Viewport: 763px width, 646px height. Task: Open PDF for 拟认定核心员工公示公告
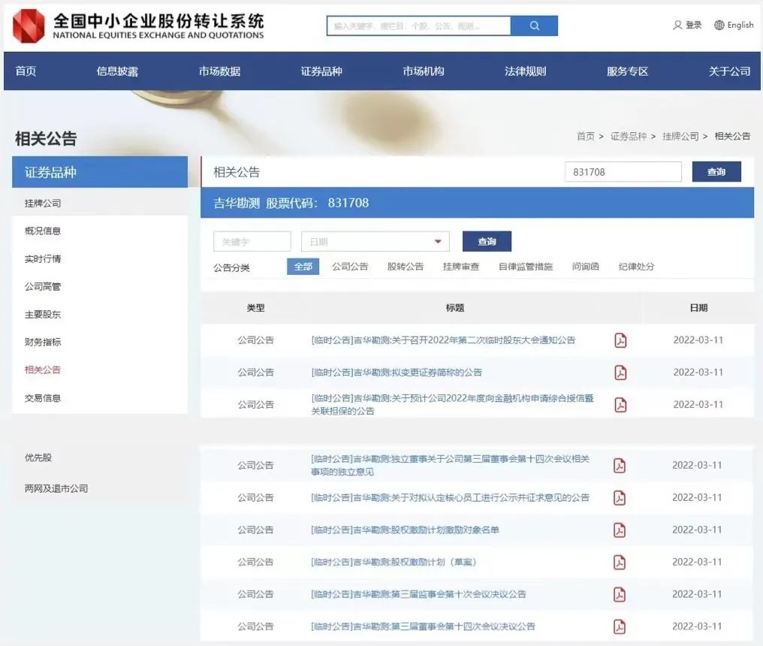pyautogui.click(x=620, y=497)
